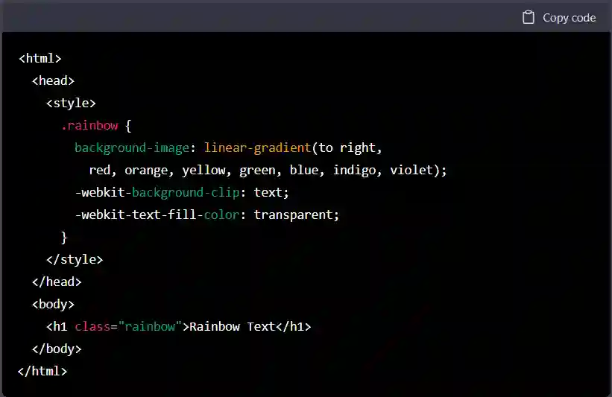The image size is (612, 397).
Task: Click the closing </style> tag line
Action: (75, 260)
